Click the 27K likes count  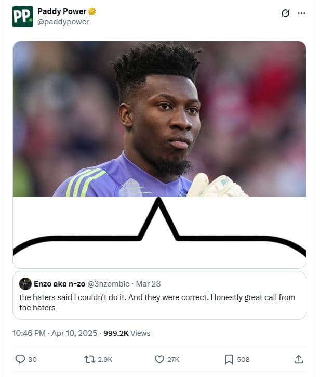(173, 359)
